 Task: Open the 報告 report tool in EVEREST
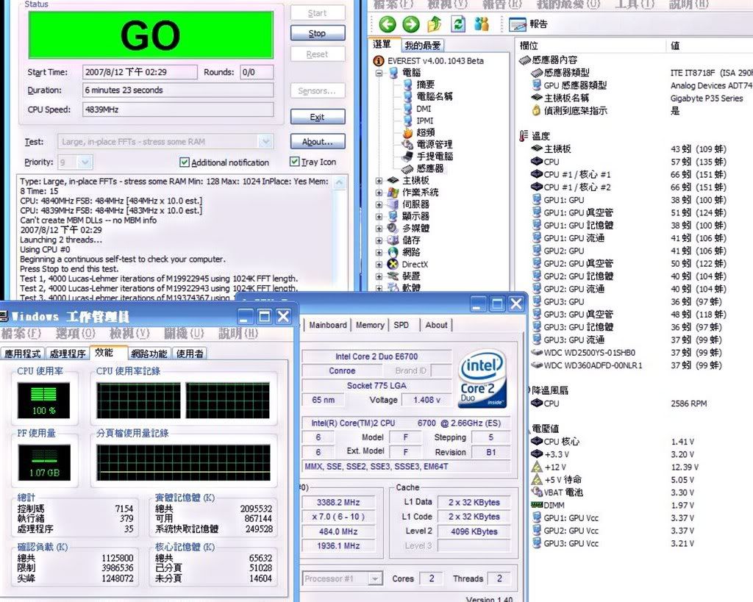pos(528,24)
